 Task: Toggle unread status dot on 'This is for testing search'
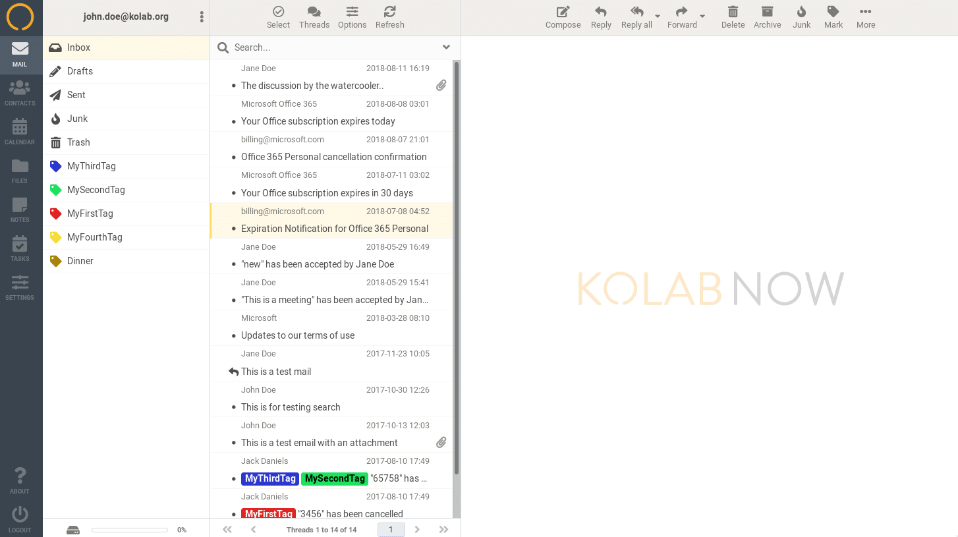click(233, 407)
